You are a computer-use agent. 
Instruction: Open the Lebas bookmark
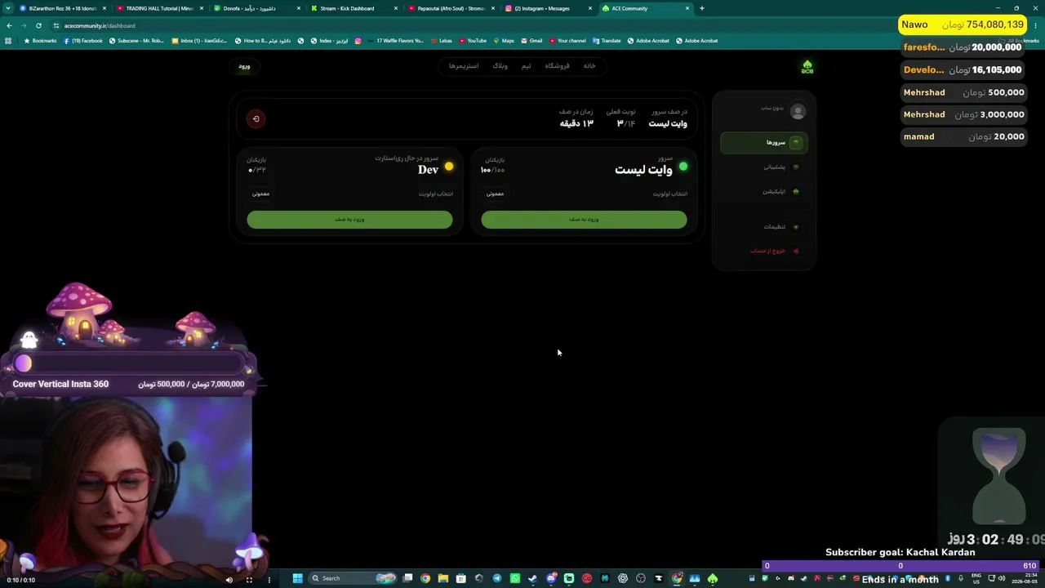click(441, 41)
